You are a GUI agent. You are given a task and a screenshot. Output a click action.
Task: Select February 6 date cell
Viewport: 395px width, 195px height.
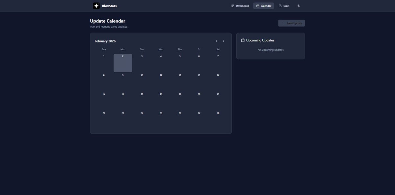pyautogui.click(x=199, y=63)
